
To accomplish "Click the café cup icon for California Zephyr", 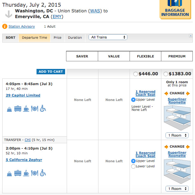I will point(26,173).
